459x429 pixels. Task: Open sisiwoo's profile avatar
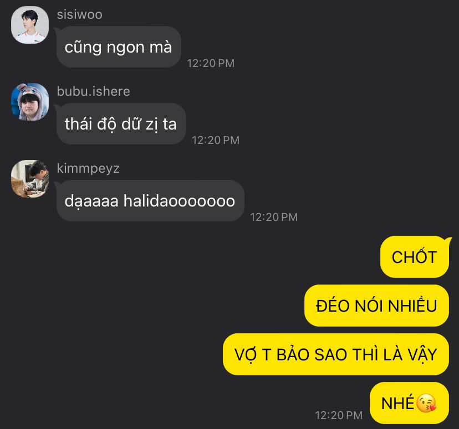pyautogui.click(x=30, y=25)
